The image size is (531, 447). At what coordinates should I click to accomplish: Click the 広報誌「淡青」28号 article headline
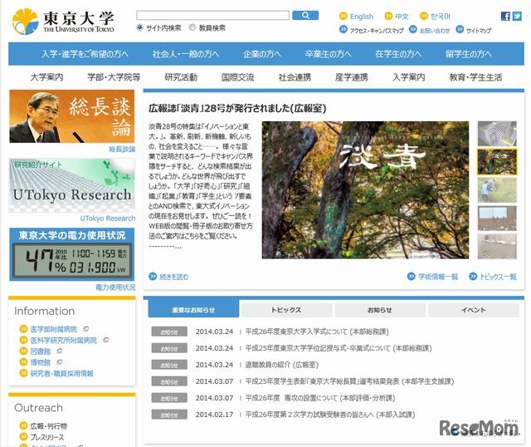tap(237, 108)
